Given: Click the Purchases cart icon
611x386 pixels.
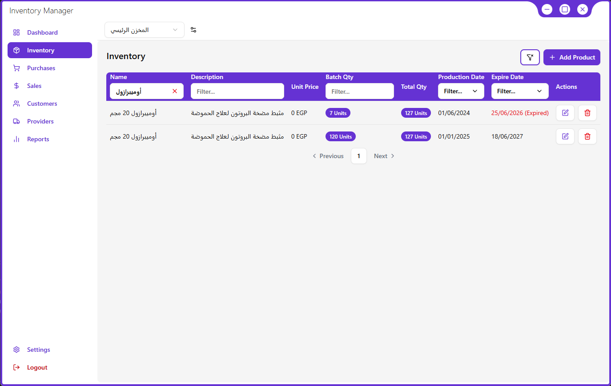Looking at the screenshot, I should [x=16, y=68].
